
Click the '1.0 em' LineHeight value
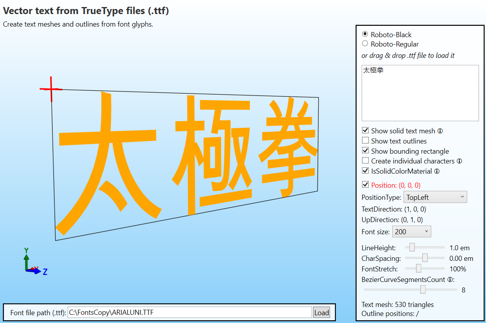[x=459, y=248]
